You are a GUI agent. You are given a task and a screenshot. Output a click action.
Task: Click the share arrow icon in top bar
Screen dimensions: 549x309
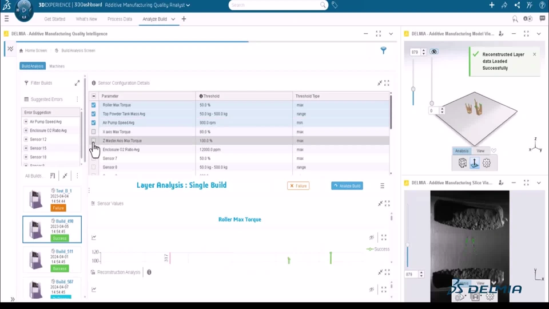[x=504, y=5]
